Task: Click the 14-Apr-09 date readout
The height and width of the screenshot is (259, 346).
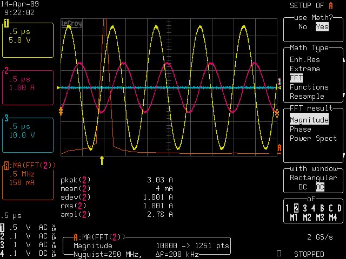Action: click(x=19, y=4)
